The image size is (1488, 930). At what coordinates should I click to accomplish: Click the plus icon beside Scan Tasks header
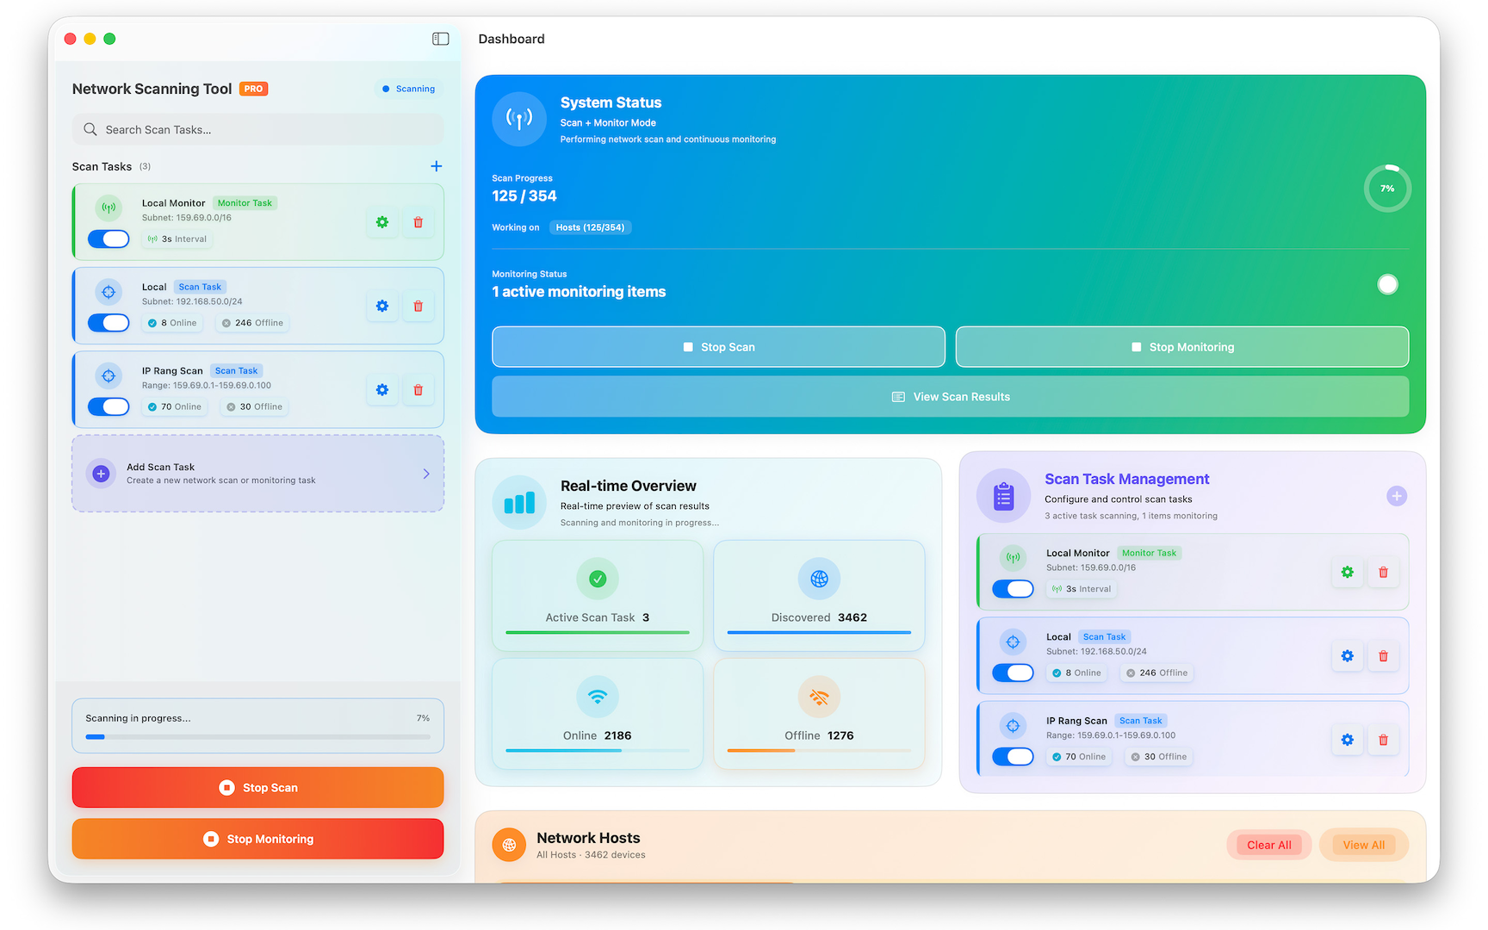(436, 166)
